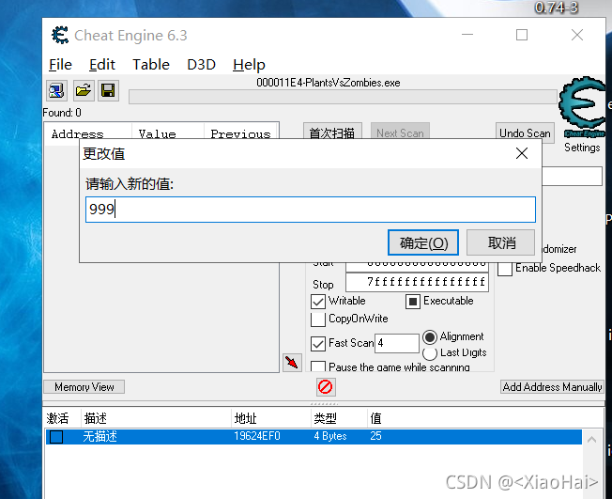Toggle the CopyOnWrite checkbox
612x499 pixels.
click(x=317, y=320)
